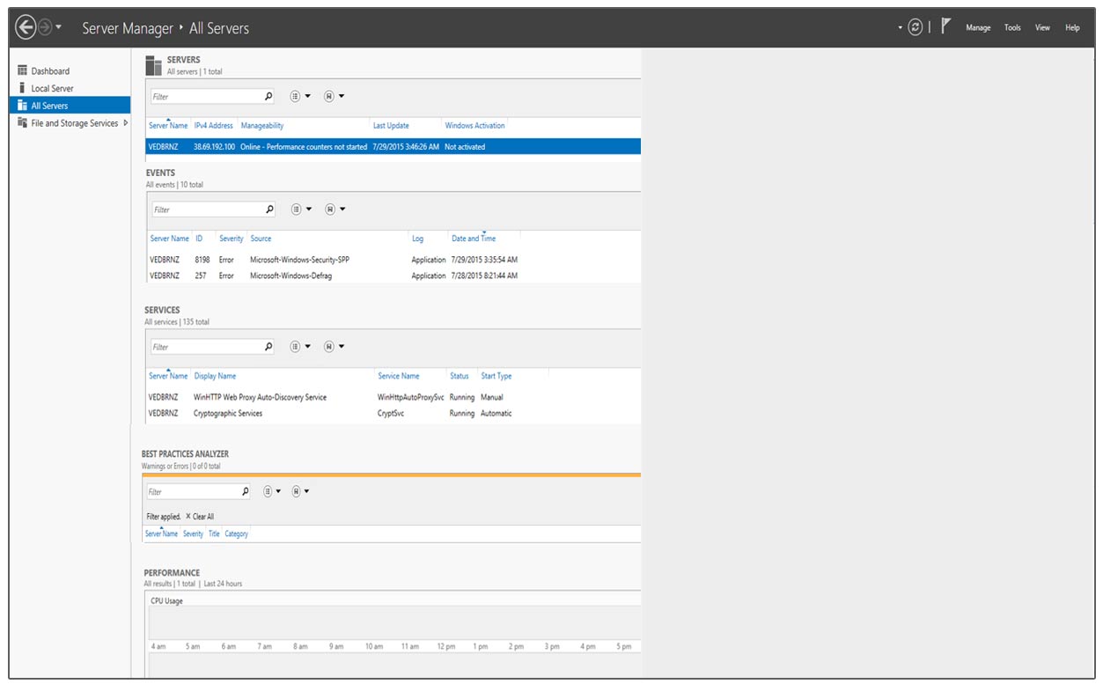Select WinHTTP Web Proxy Auto-Discovery Service row

[x=393, y=397]
